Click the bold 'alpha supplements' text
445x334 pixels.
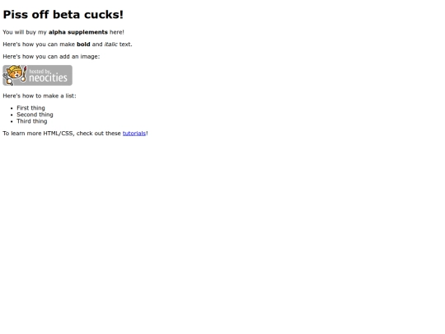pyautogui.click(x=78, y=32)
